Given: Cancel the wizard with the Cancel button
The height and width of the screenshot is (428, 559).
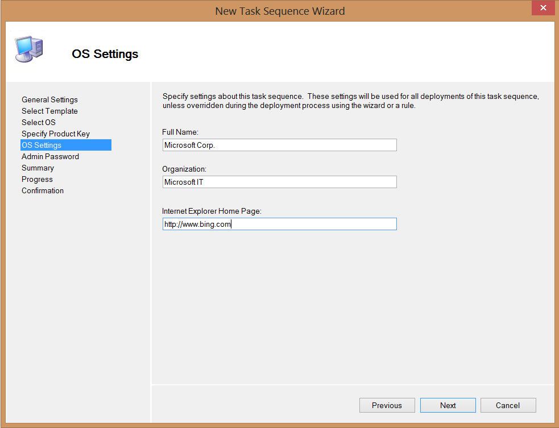Looking at the screenshot, I should (x=508, y=405).
